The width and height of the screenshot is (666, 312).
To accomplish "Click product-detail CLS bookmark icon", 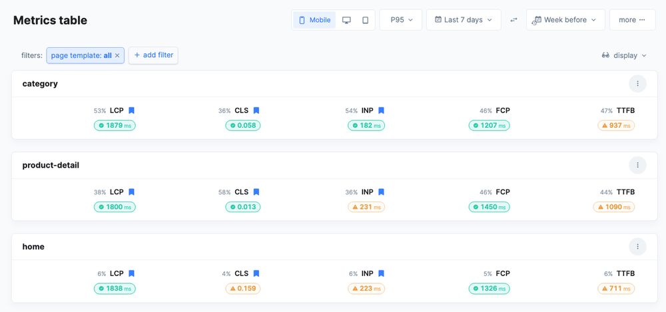I will click(256, 192).
